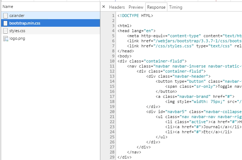Open the Response tab
This screenshot has height=160, width=242.
(156, 7)
